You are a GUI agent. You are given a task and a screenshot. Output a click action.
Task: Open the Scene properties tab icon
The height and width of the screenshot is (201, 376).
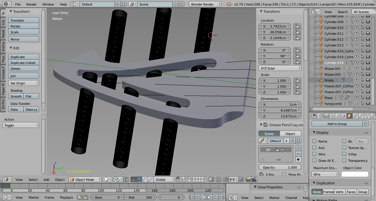point(338,116)
